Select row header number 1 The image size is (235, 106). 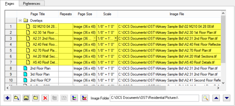tap(11, 27)
